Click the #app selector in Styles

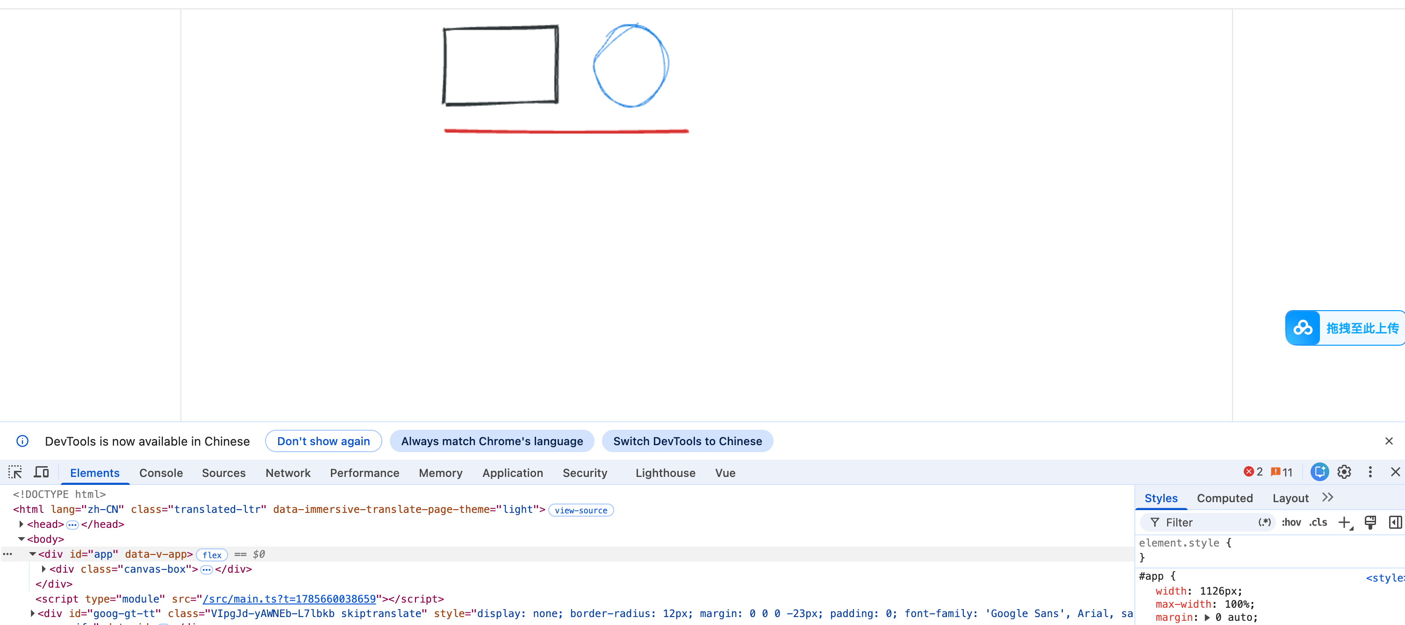[1151, 576]
